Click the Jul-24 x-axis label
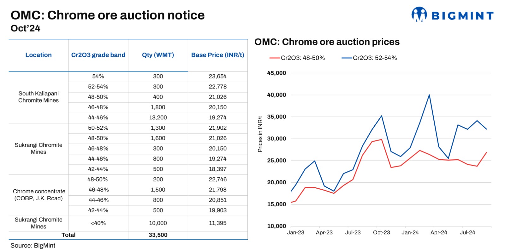The height and width of the screenshot is (251, 505). [x=467, y=233]
